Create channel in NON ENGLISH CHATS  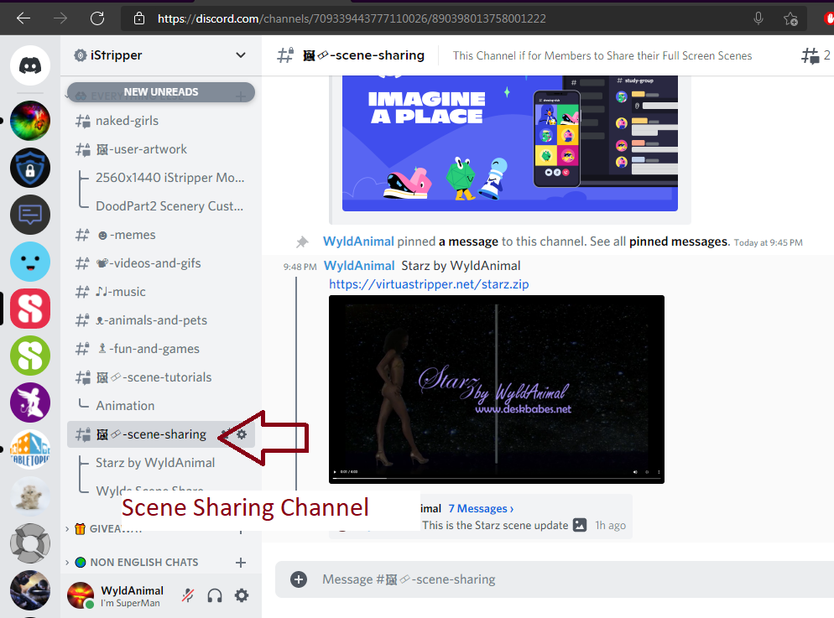241,562
